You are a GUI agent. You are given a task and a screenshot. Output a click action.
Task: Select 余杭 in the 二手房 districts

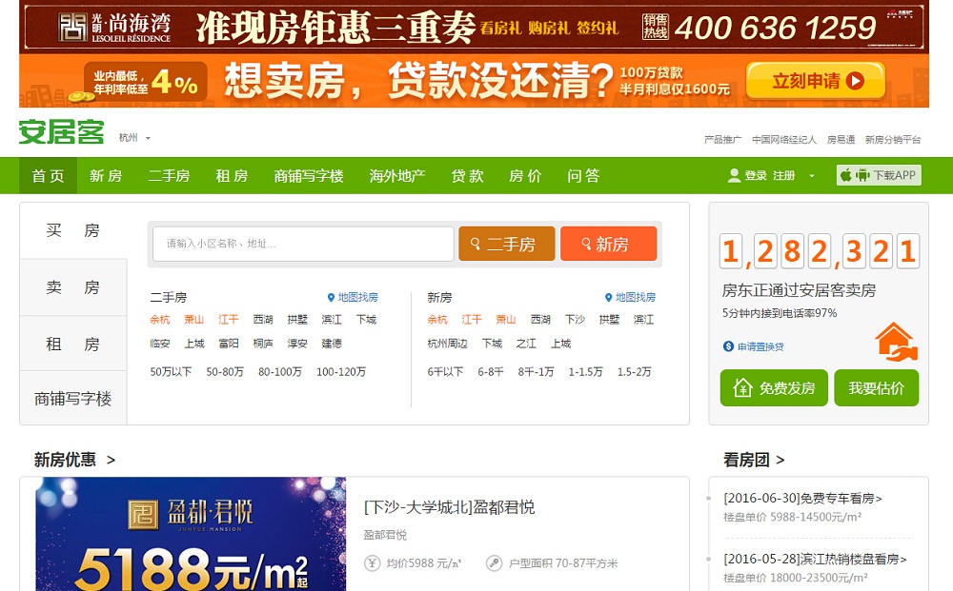tap(160, 319)
